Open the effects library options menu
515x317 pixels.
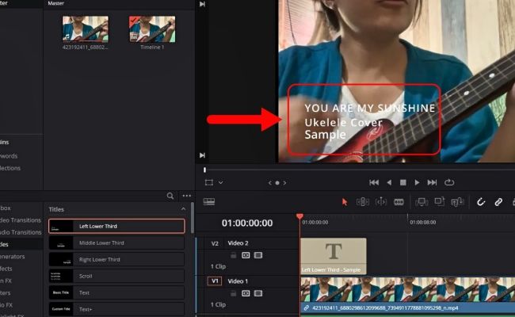[x=186, y=196]
